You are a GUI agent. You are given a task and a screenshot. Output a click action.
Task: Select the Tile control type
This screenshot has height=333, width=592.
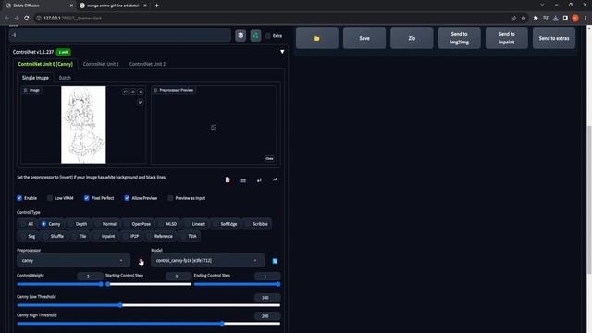79,237
